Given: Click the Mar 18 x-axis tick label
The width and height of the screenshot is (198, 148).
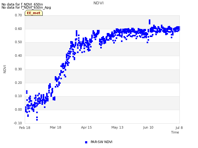Looking at the screenshot, I should pos(55,127).
